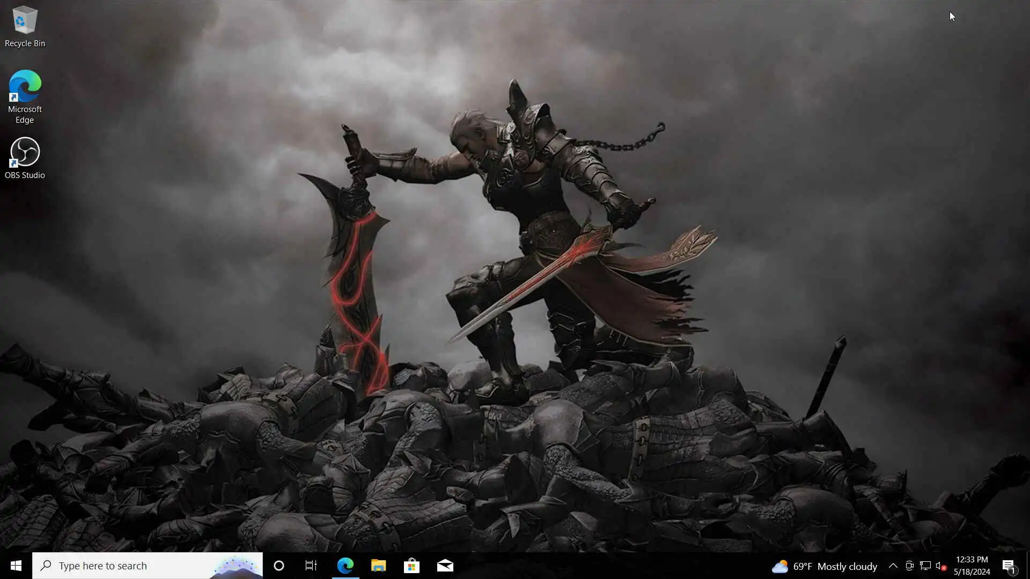Viewport: 1030px width, 579px height.
Task: Open the clock and date calendar flyout
Action: click(972, 566)
